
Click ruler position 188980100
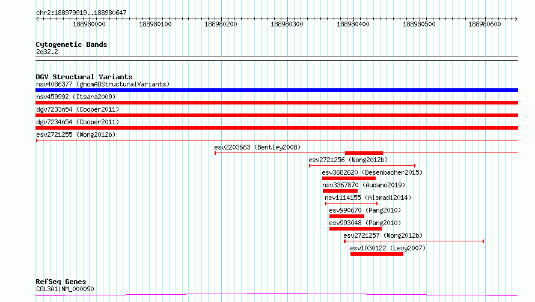155,24
